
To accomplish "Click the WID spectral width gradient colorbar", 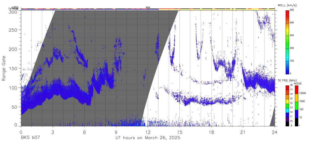I will [x=287, y=42].
